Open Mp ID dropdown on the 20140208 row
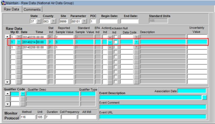Screen dimensions: 215x124 coord(19,47)
